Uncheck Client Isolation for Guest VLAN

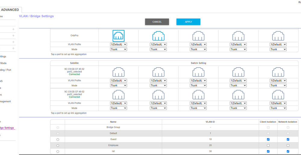[x=268, y=139]
